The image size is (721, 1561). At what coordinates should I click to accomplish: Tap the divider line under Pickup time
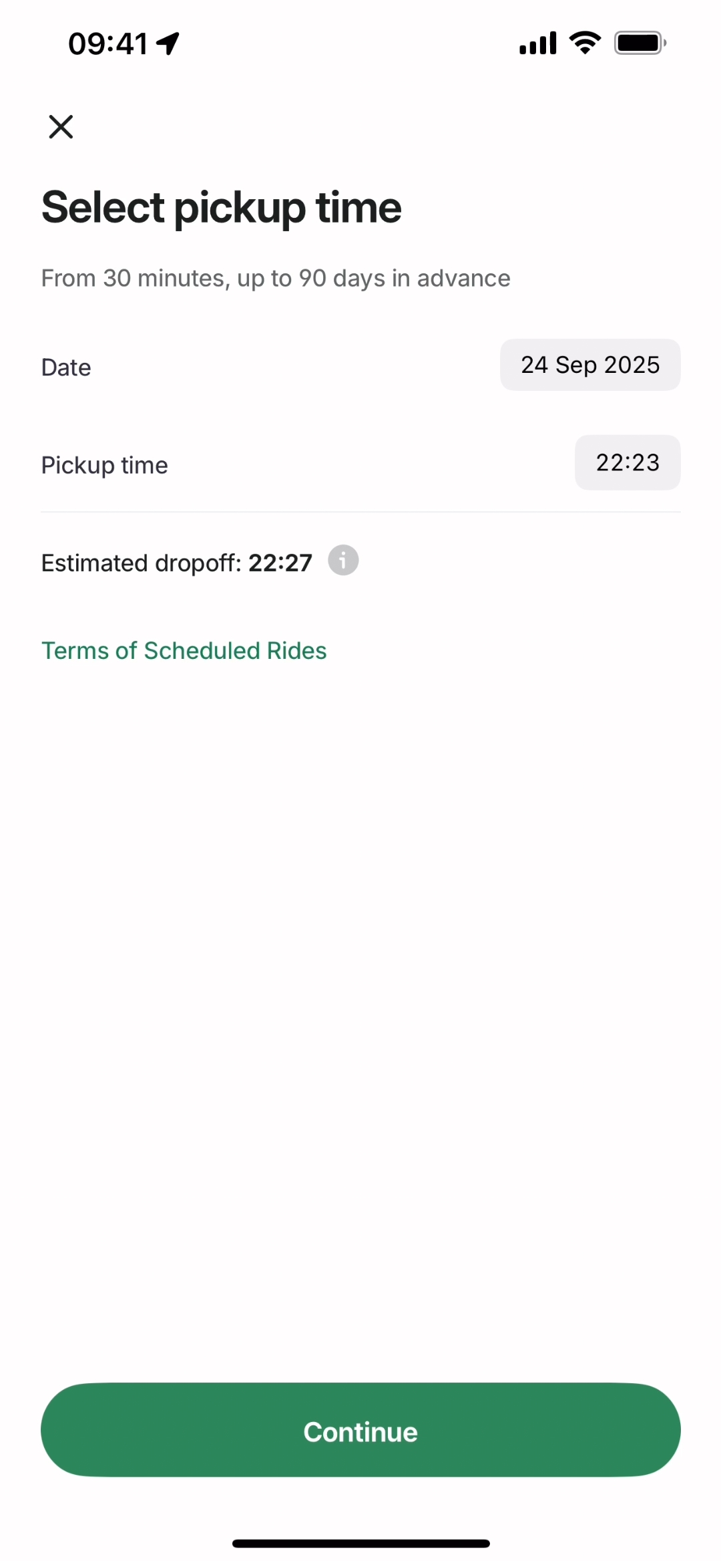(360, 512)
